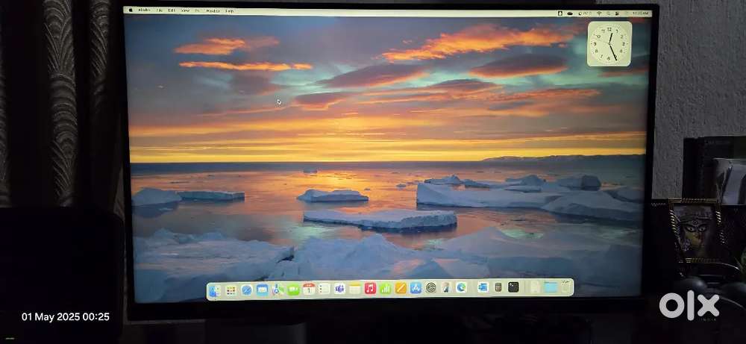Open Numbers spreadsheet app
Image resolution: width=746 pixels, height=344 pixels.
click(386, 289)
